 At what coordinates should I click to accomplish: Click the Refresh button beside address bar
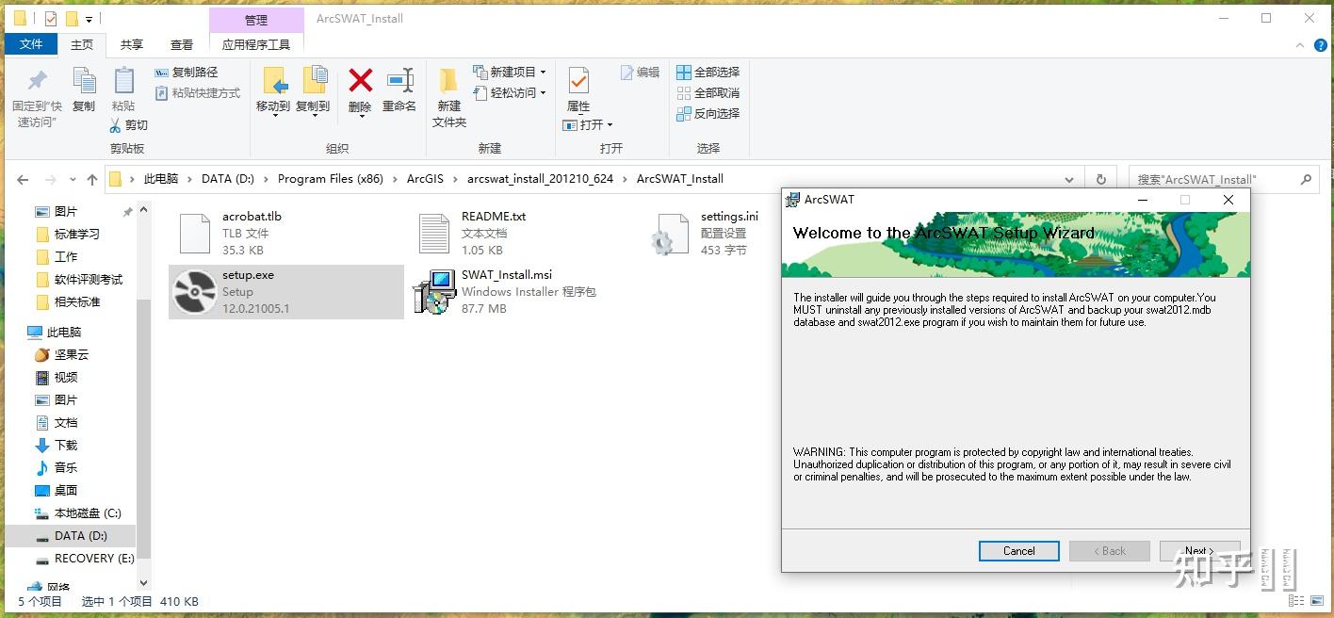[1100, 179]
